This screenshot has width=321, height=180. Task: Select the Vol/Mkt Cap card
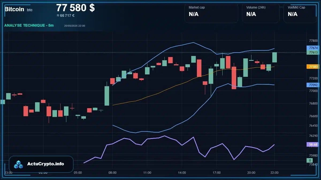(300, 13)
